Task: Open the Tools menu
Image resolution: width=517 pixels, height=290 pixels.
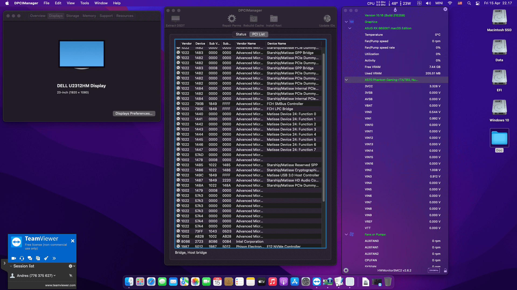Action: 85,3
